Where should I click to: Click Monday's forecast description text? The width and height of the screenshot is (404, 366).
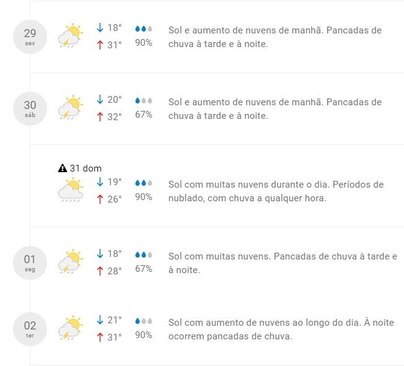(282, 263)
